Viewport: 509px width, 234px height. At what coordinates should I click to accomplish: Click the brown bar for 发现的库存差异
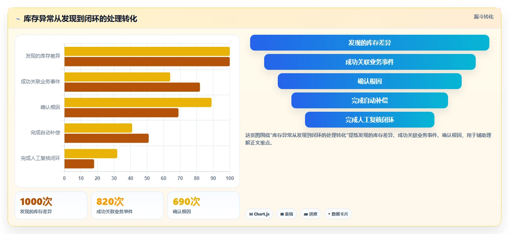point(147,62)
